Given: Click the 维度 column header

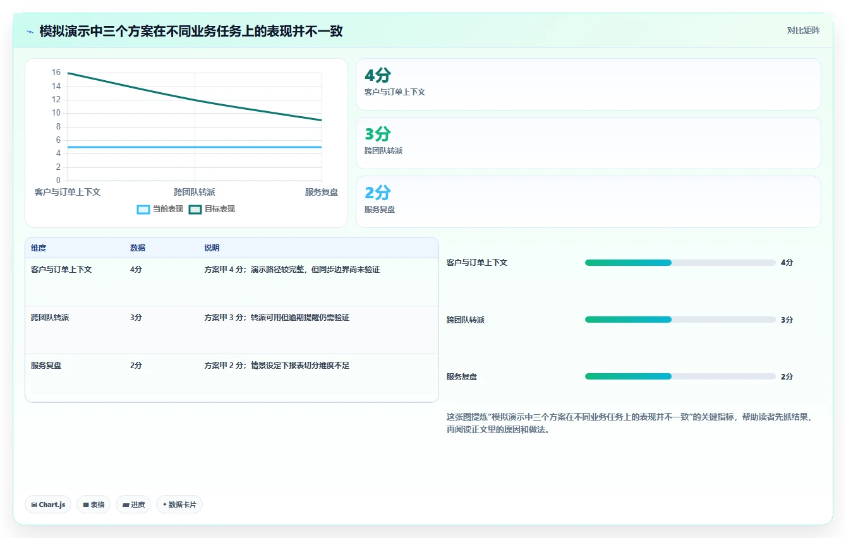Looking at the screenshot, I should tap(39, 248).
